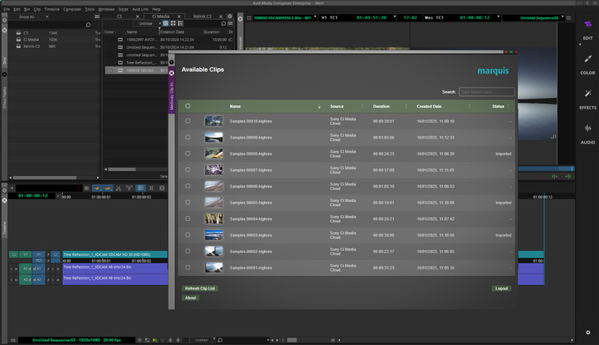Switch the Ci Media bin to text view
Viewport: 599px width, 345px height.
[x=165, y=24]
